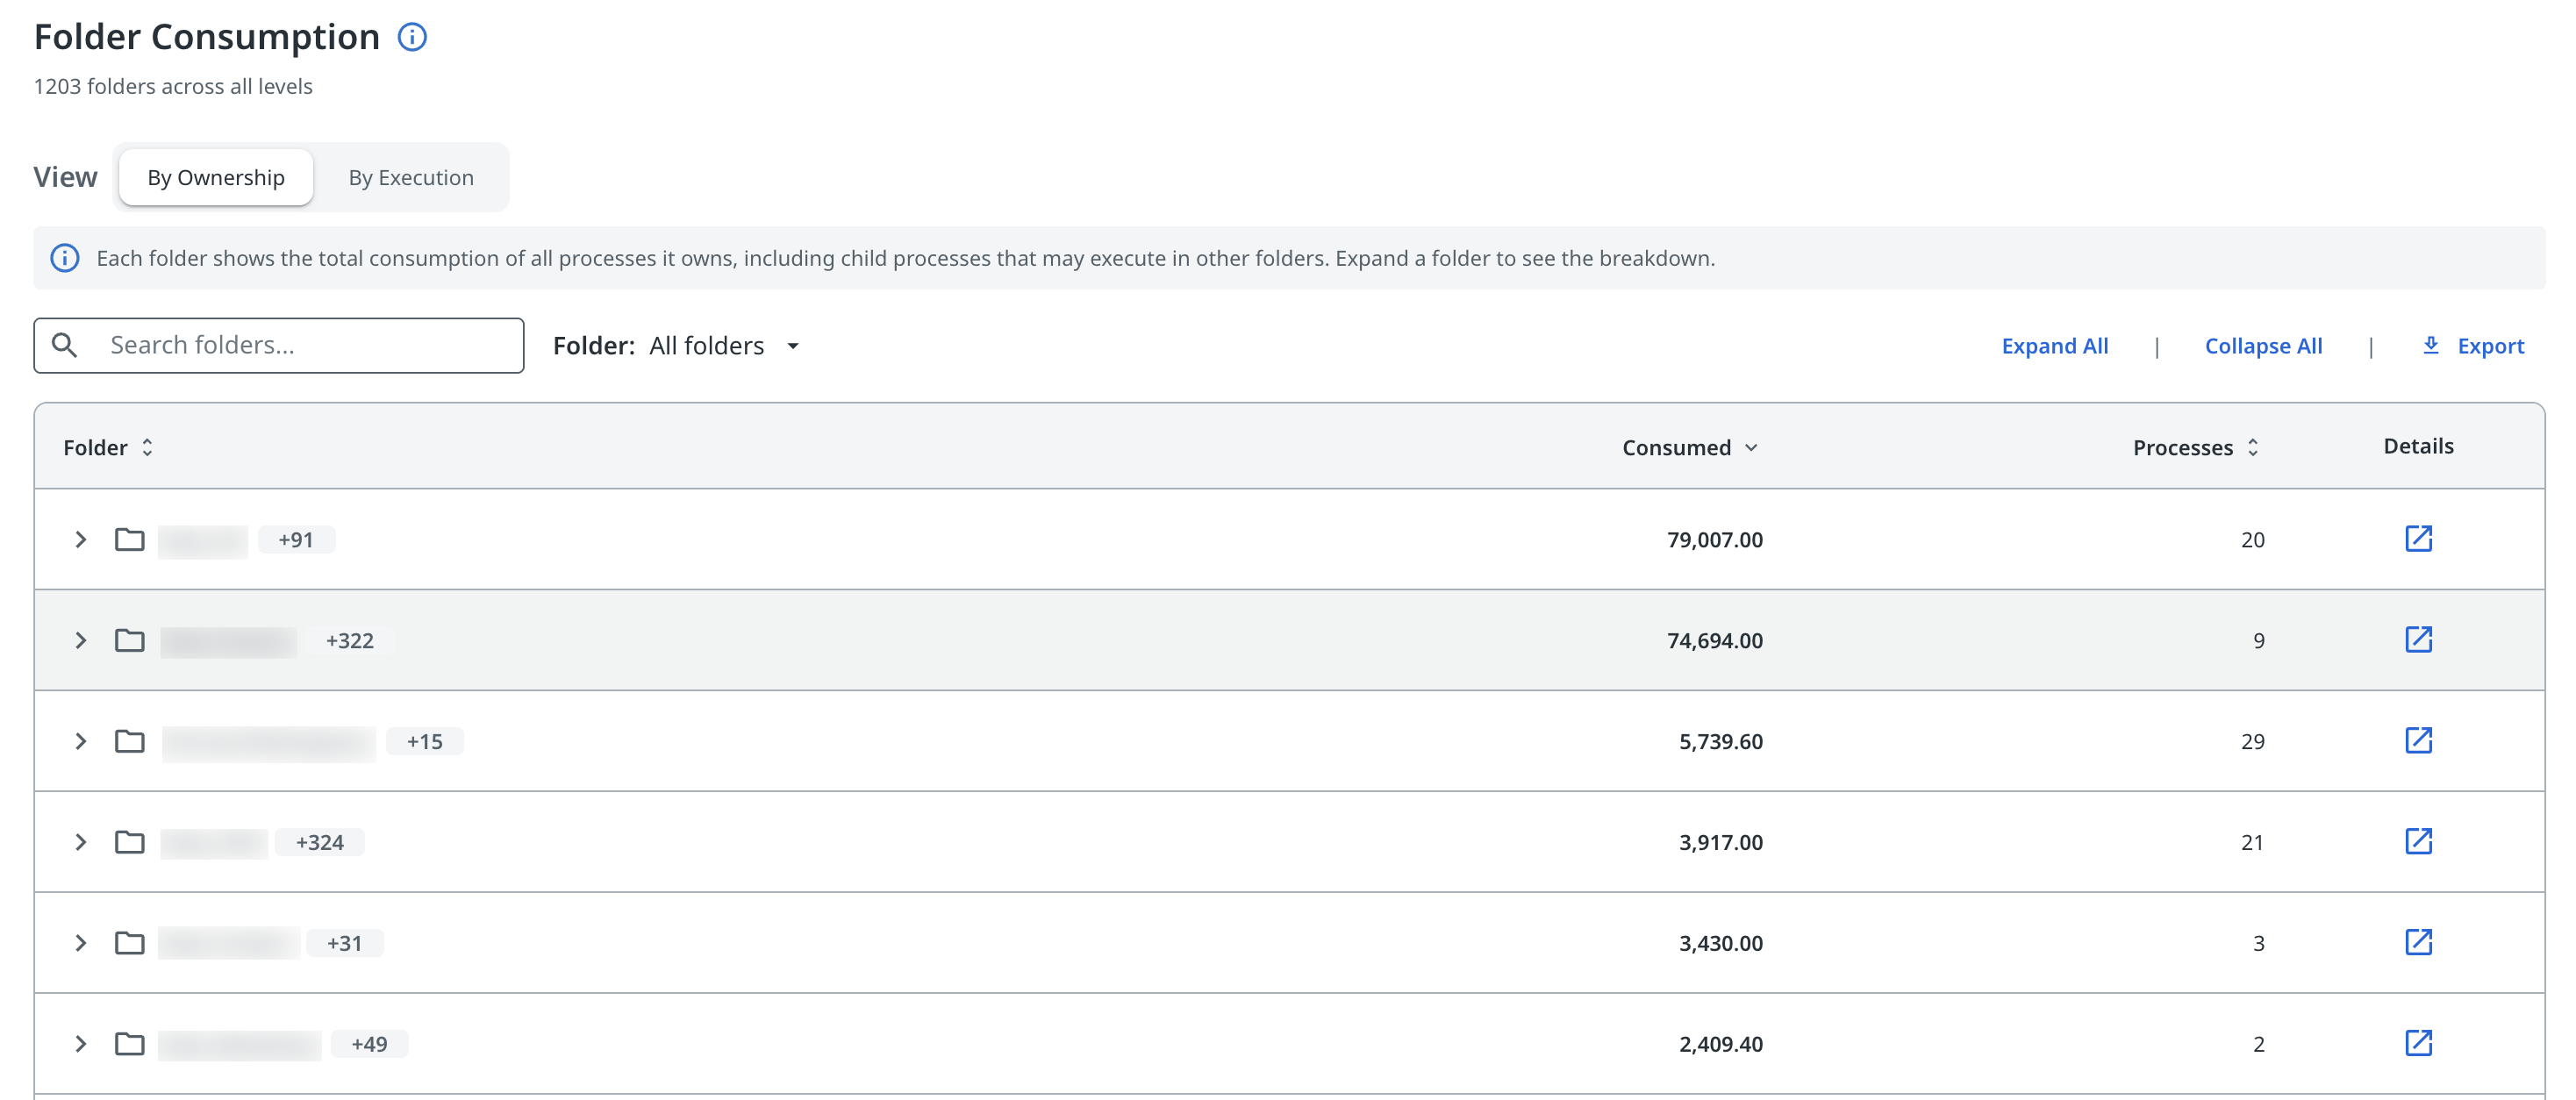Click the +324 subfolder count badge

[320, 843]
